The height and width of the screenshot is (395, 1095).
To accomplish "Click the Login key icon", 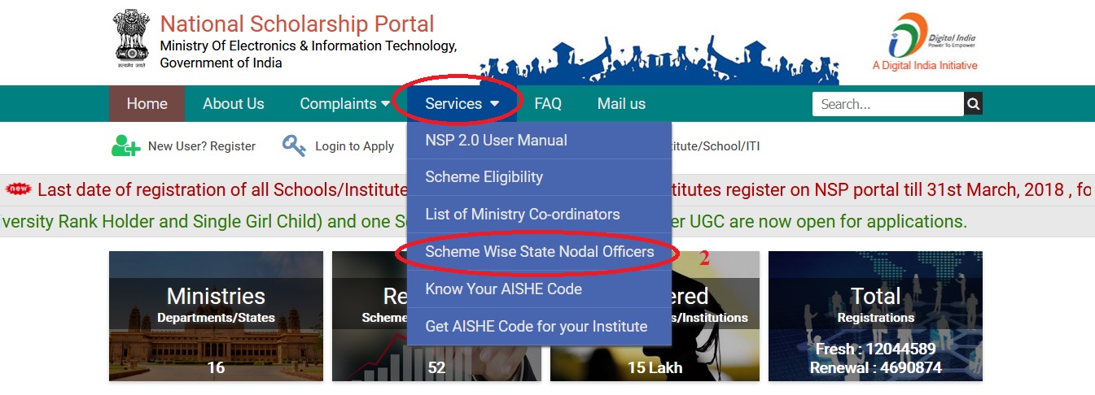I will pos(294,146).
